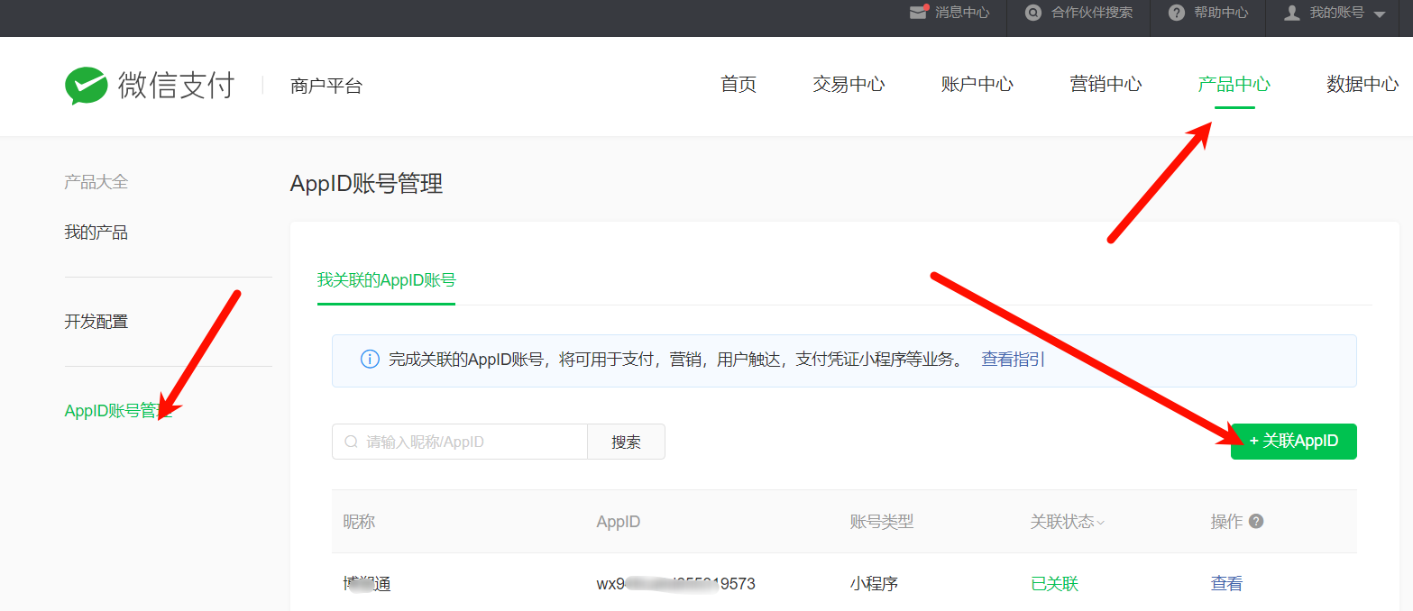
Task: Open the 关联状态 filter chevron
Action: coord(1101,523)
